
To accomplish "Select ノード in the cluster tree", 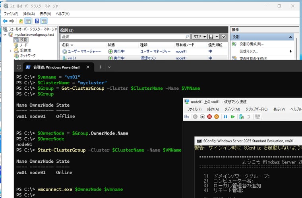I will click(24, 45).
